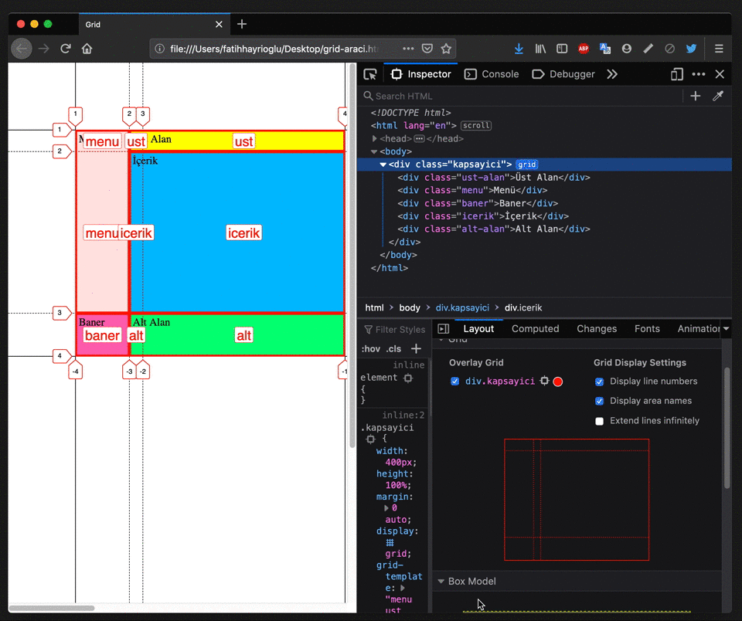Open the Downloads panel in Firefox toolbar
Viewport: 742px width, 621px height.
tap(519, 48)
